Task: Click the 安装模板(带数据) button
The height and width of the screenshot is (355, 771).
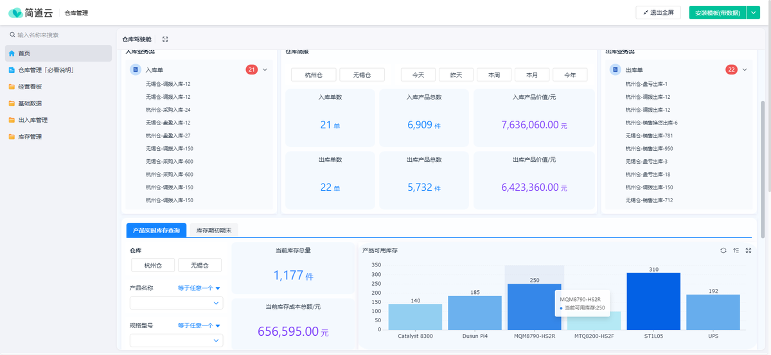Action: [717, 13]
